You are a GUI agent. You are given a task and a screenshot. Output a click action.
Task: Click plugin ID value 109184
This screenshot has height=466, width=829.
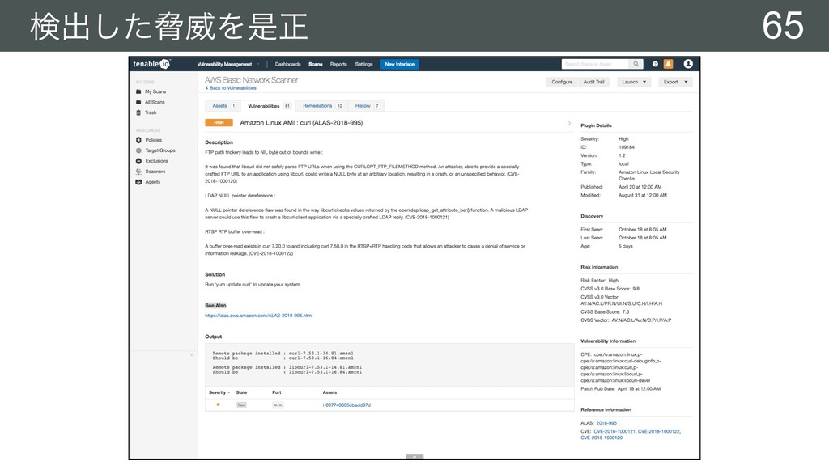coord(627,147)
